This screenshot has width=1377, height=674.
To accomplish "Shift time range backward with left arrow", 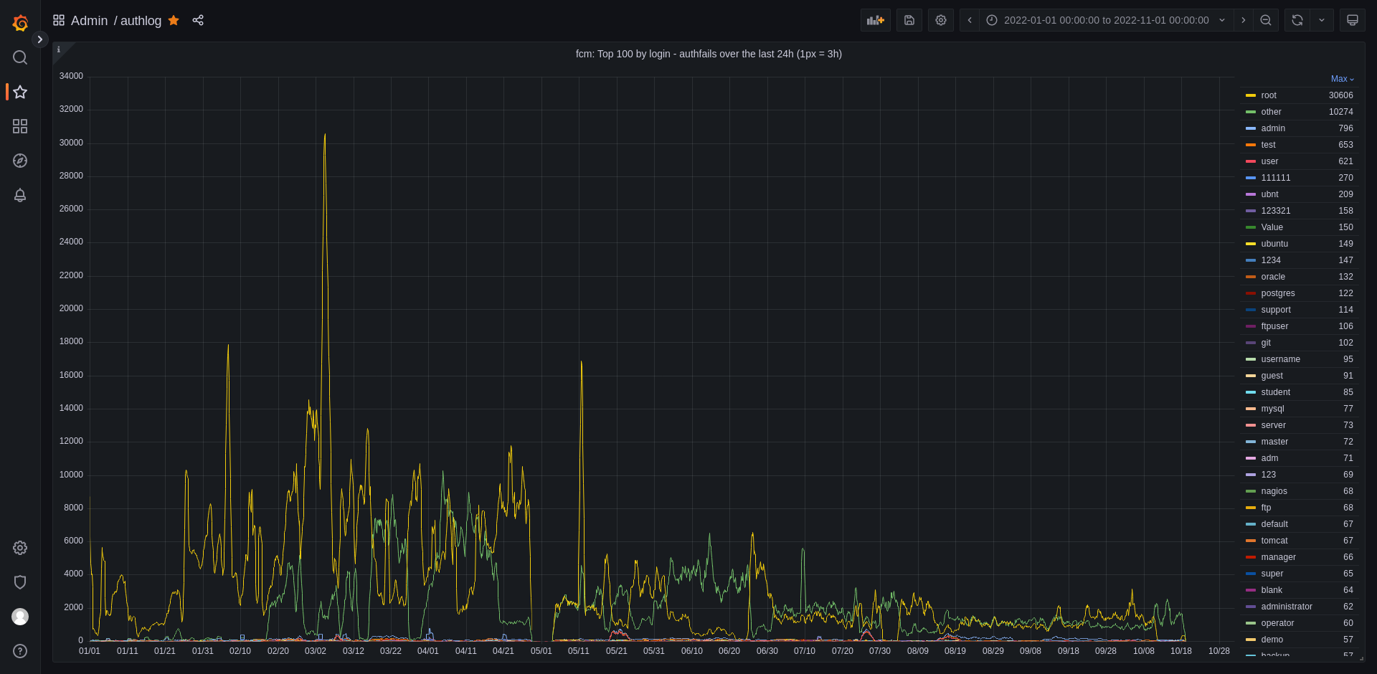I will click(970, 20).
